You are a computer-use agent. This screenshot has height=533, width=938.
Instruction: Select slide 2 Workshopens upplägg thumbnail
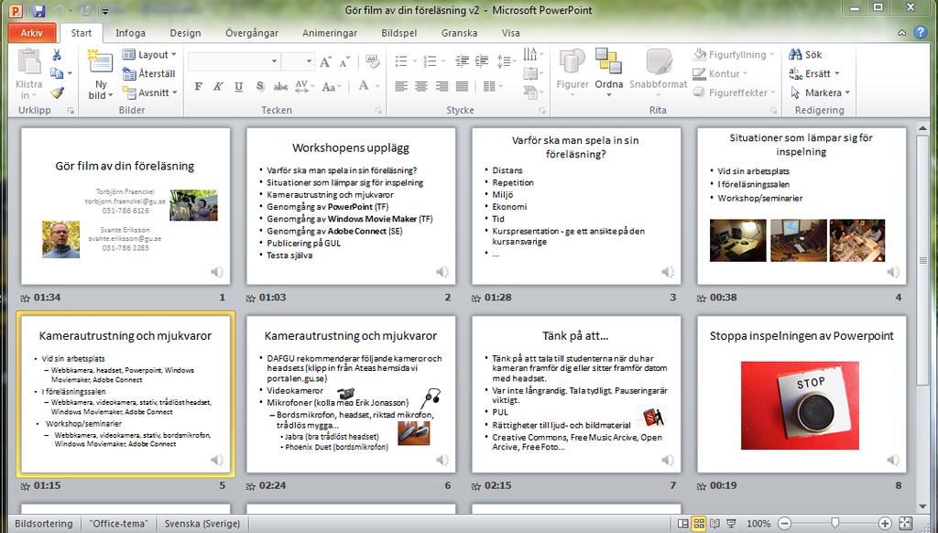point(351,206)
